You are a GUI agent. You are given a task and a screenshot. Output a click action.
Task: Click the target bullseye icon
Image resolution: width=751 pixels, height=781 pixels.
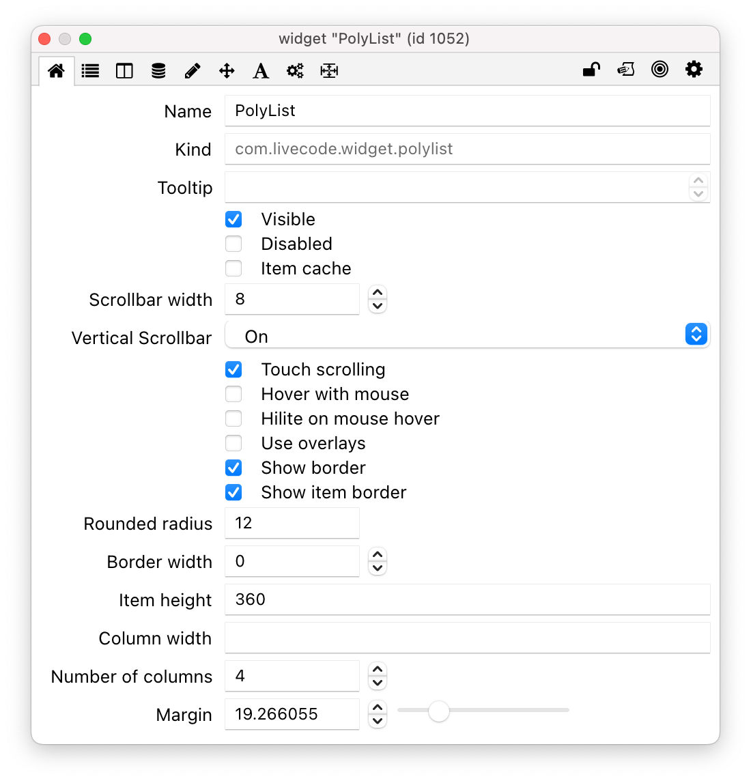[x=660, y=69]
